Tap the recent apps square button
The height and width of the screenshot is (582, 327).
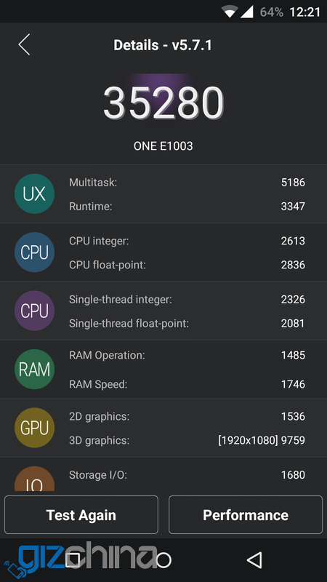pyautogui.click(x=73, y=559)
